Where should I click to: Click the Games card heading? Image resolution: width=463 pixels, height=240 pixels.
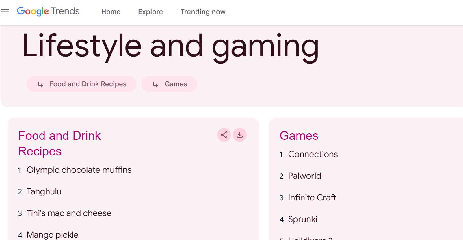coord(299,136)
